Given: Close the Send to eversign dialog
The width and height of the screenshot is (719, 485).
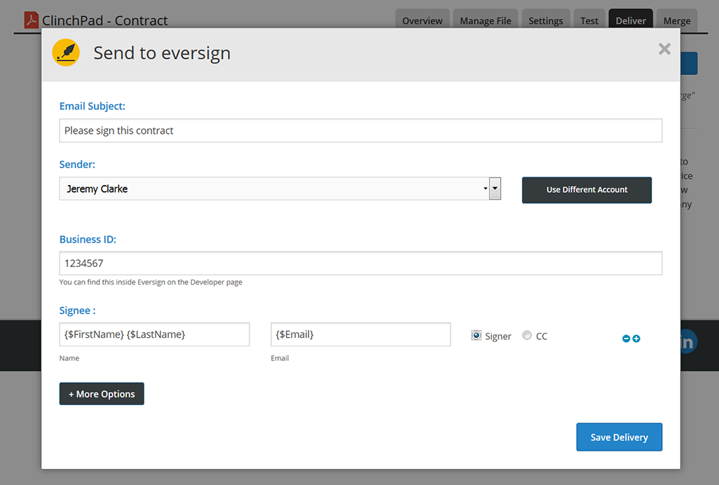Looking at the screenshot, I should [x=664, y=49].
